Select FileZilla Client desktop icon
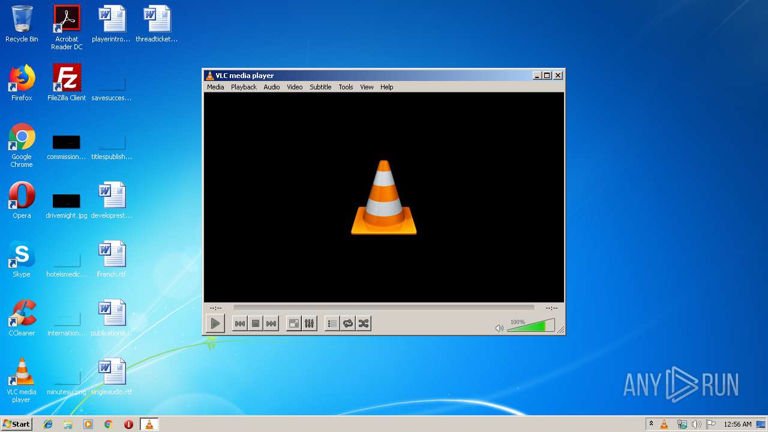The width and height of the screenshot is (768, 432). 67,83
